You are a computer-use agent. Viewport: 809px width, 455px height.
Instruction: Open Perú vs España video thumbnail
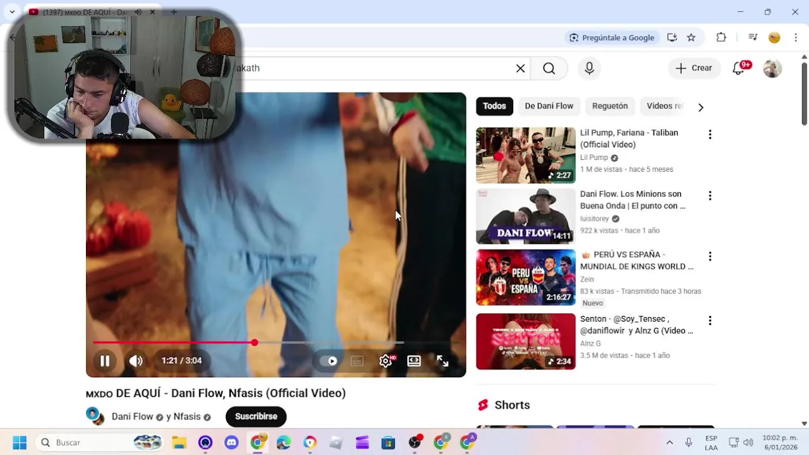pyautogui.click(x=526, y=277)
